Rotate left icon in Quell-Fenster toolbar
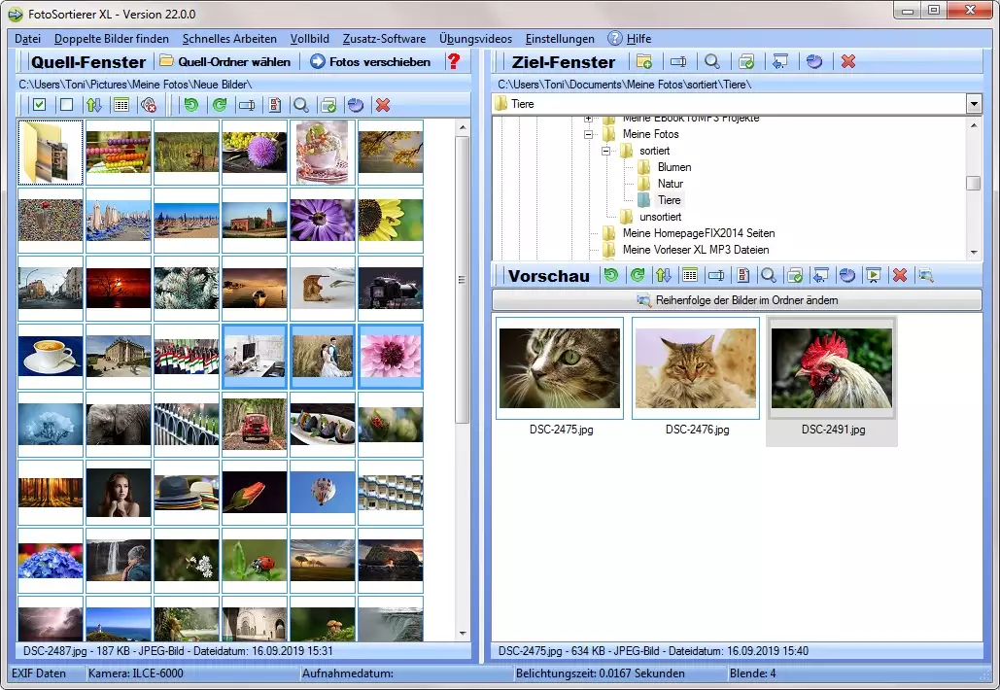Screen dimensions: 1000x690 click(191, 105)
